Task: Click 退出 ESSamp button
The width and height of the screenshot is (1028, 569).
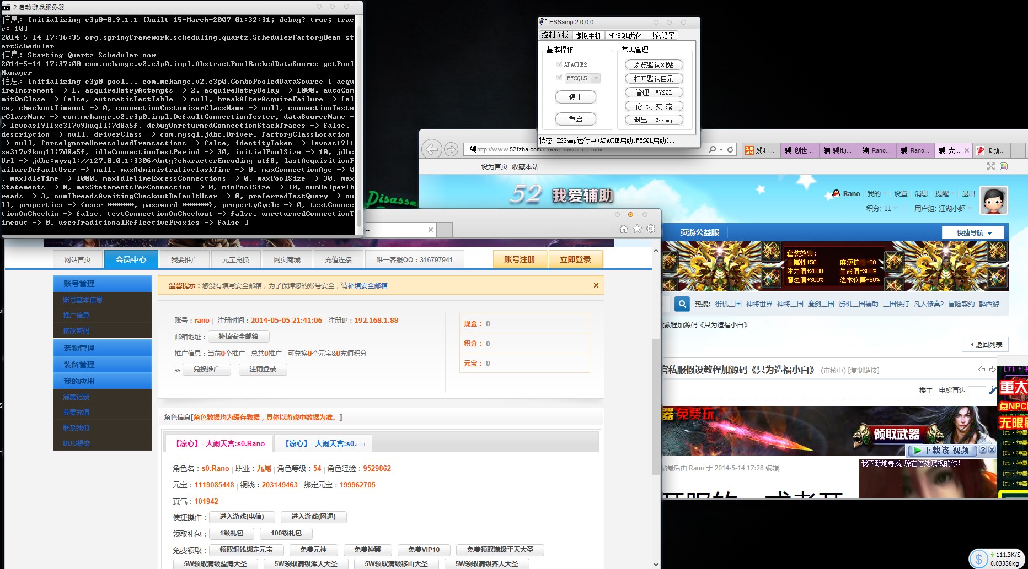Action: pyautogui.click(x=654, y=120)
